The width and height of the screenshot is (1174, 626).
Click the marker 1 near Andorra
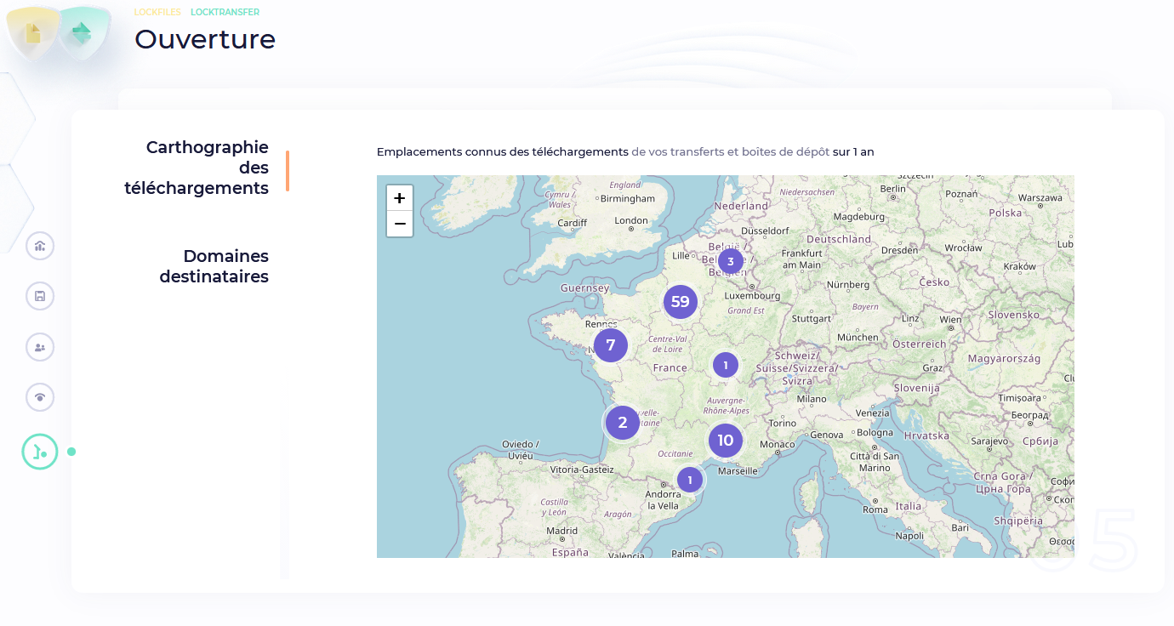(x=690, y=481)
